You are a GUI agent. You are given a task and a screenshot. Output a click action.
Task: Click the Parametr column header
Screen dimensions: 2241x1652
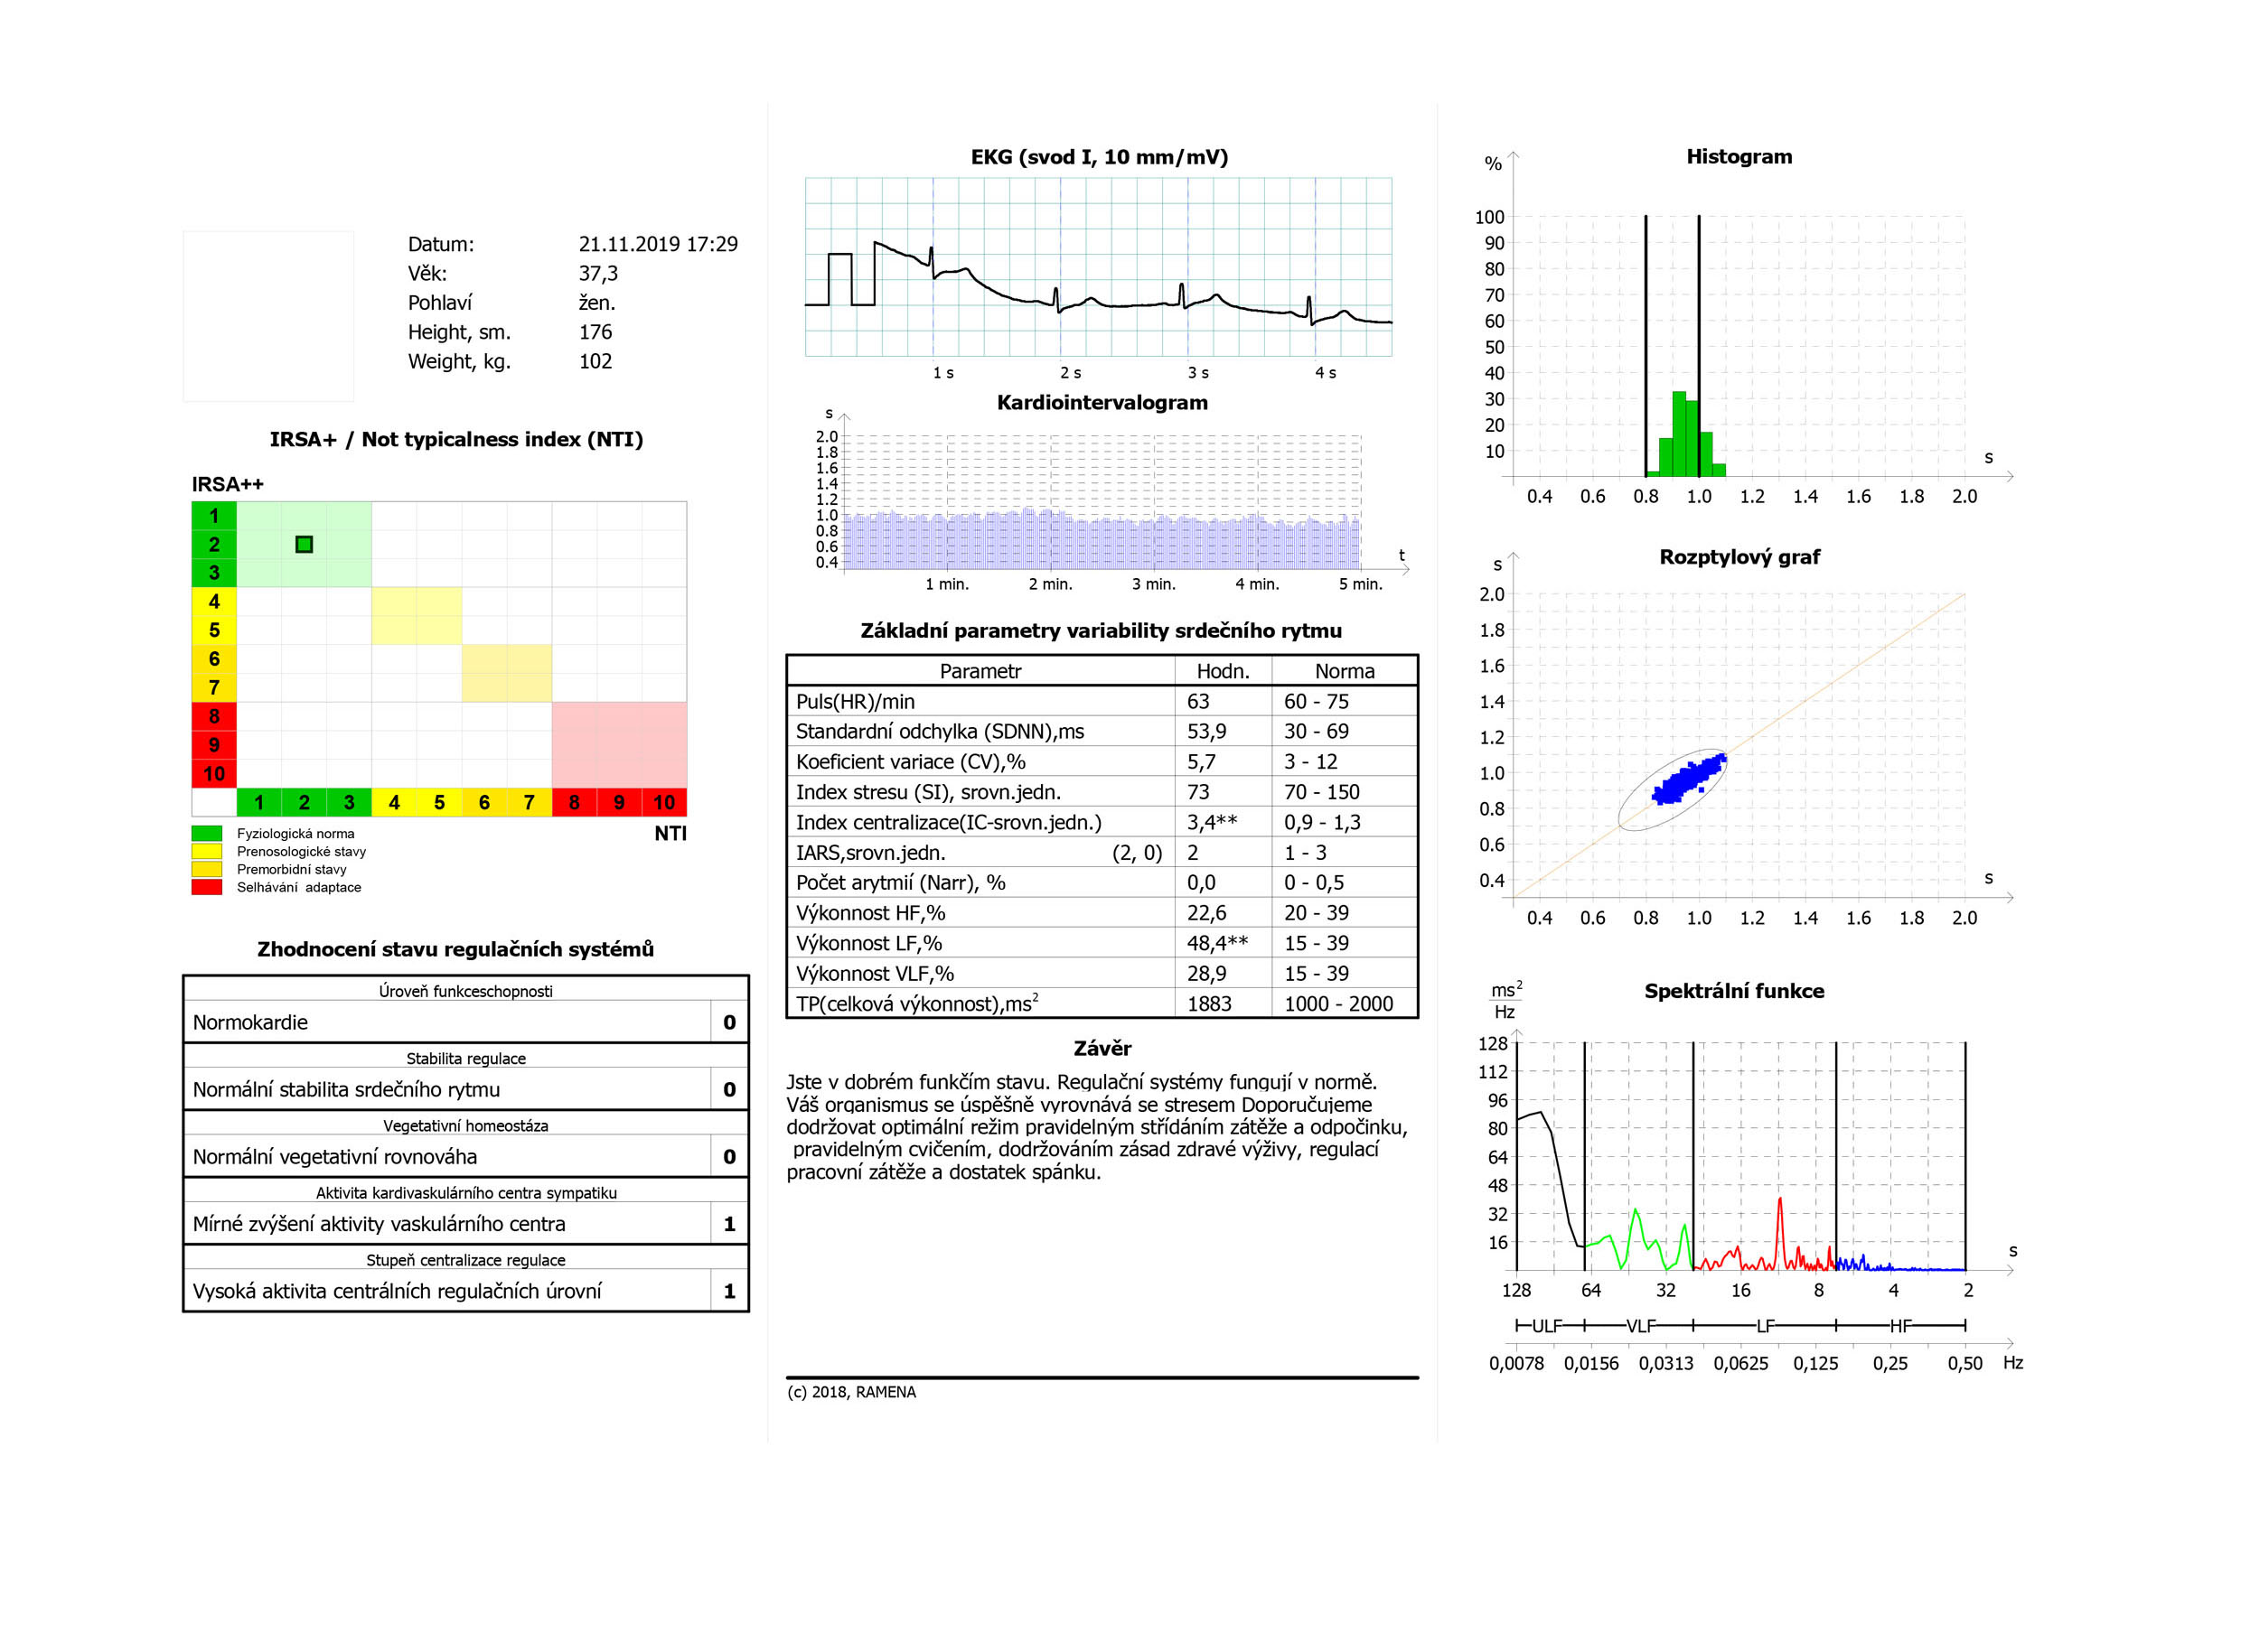click(980, 671)
